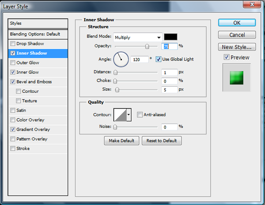This screenshot has width=265, height=205.
Task: Toggle Bevel and Emboss checkbox
Action: tap(13, 82)
